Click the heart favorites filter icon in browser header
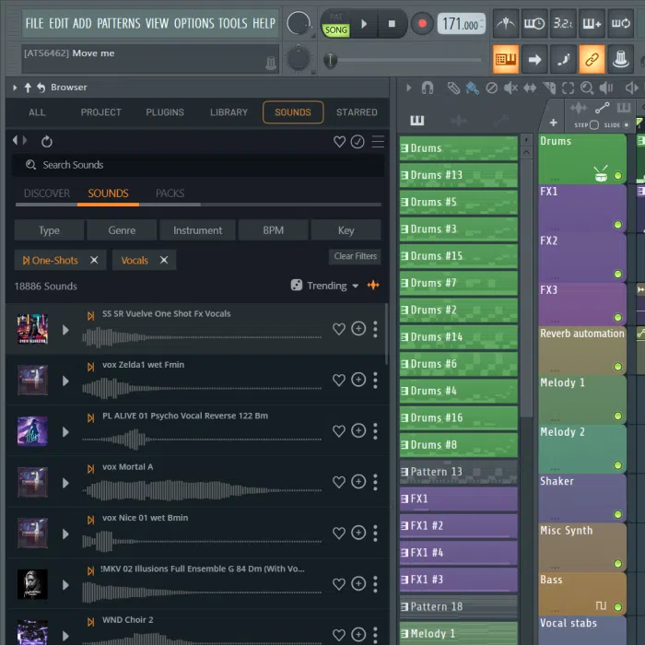645x645 pixels. point(339,142)
